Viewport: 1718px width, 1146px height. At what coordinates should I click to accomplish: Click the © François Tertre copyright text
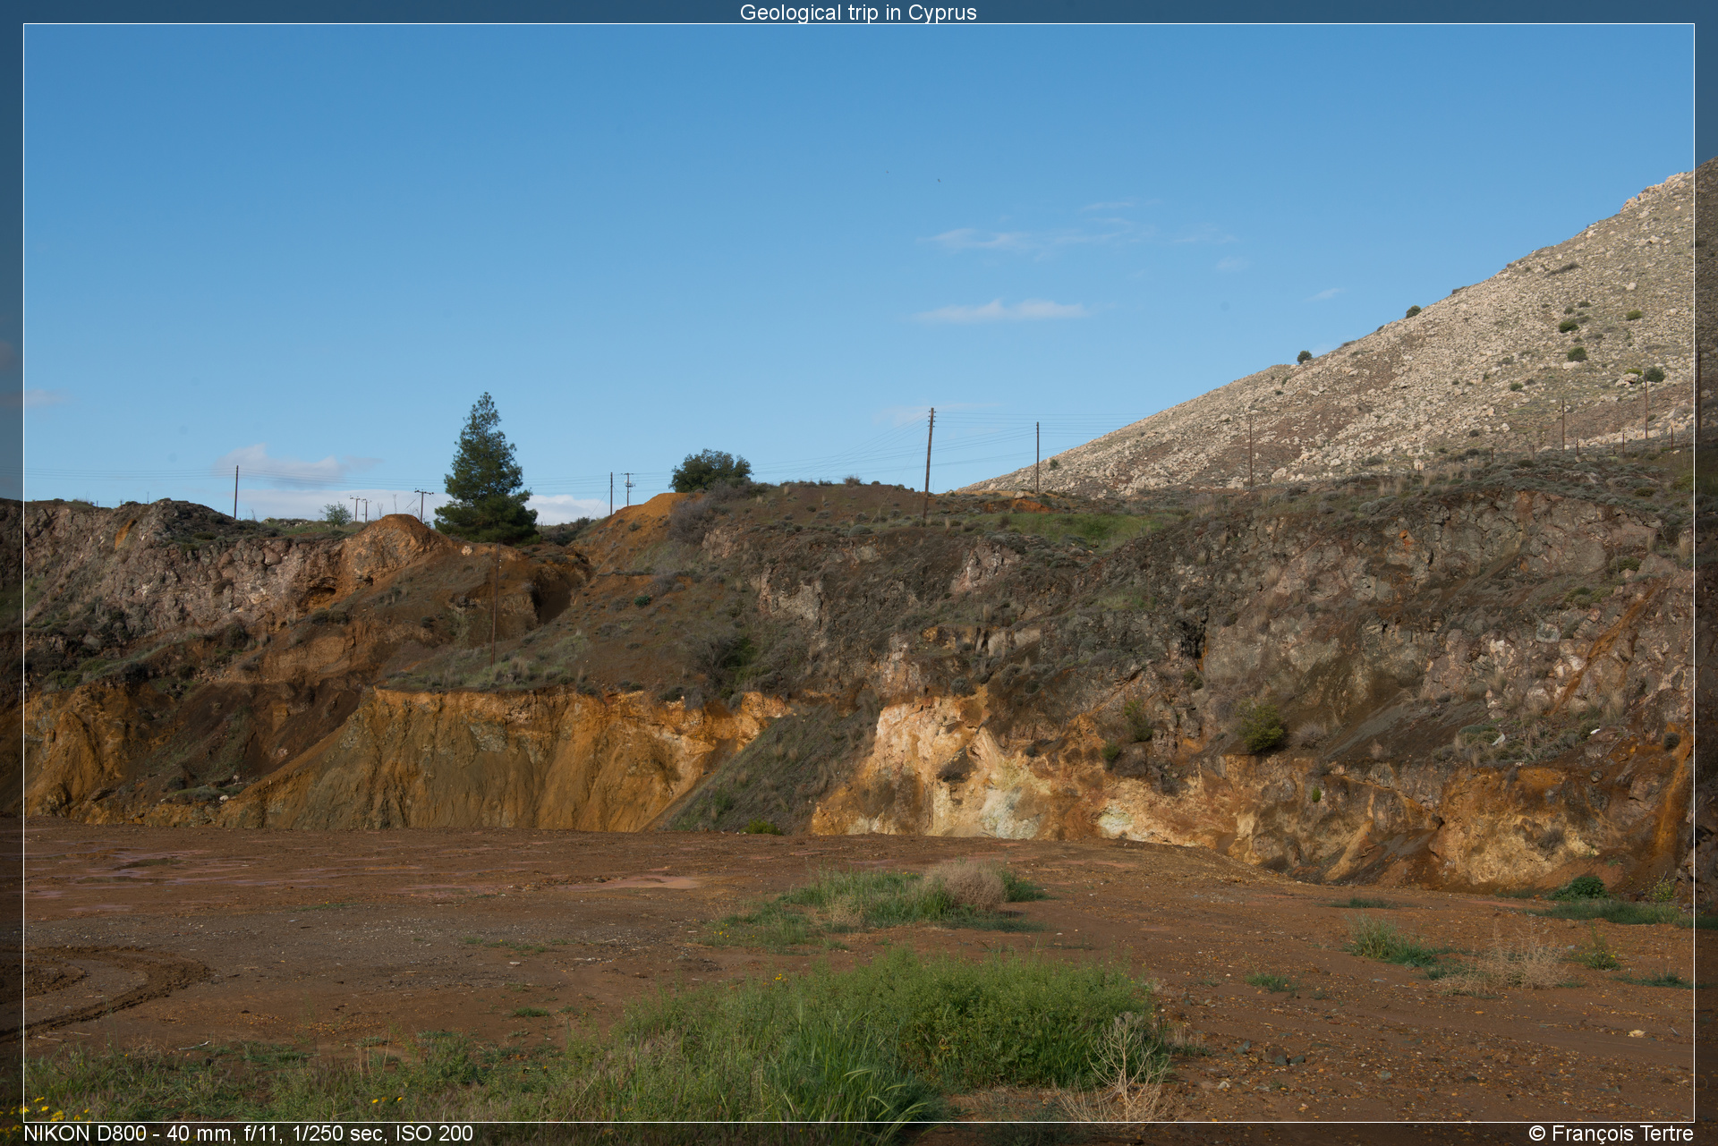1611,1133
